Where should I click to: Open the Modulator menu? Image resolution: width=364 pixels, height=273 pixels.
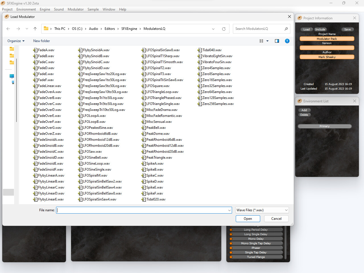coord(75,9)
